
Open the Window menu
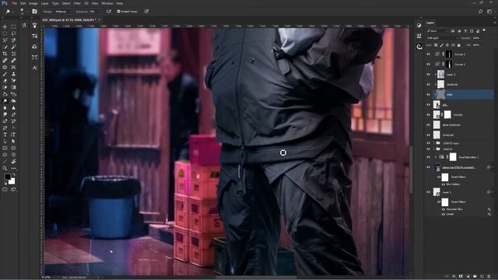pos(107,3)
